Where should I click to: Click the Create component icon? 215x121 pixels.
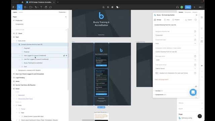108,7
